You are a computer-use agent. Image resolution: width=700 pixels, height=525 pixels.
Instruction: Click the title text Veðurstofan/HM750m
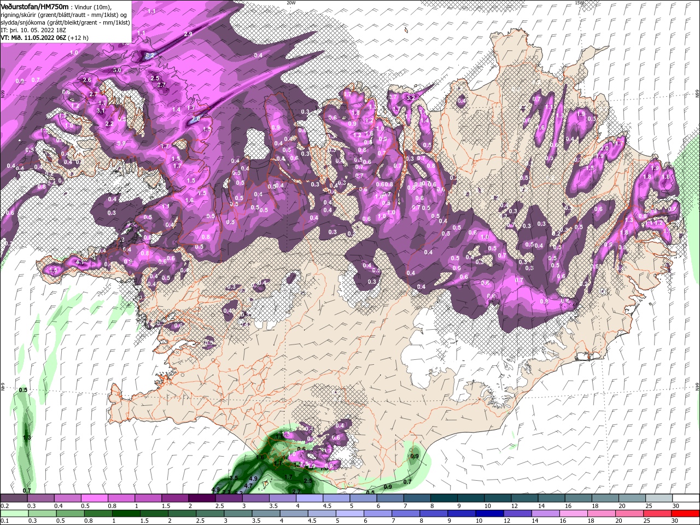[x=35, y=7]
